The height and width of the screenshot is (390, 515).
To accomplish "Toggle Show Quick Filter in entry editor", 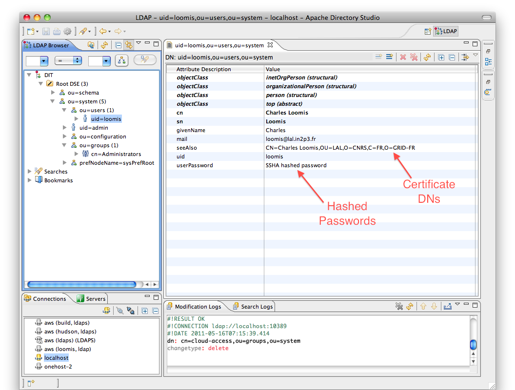I will 465,57.
